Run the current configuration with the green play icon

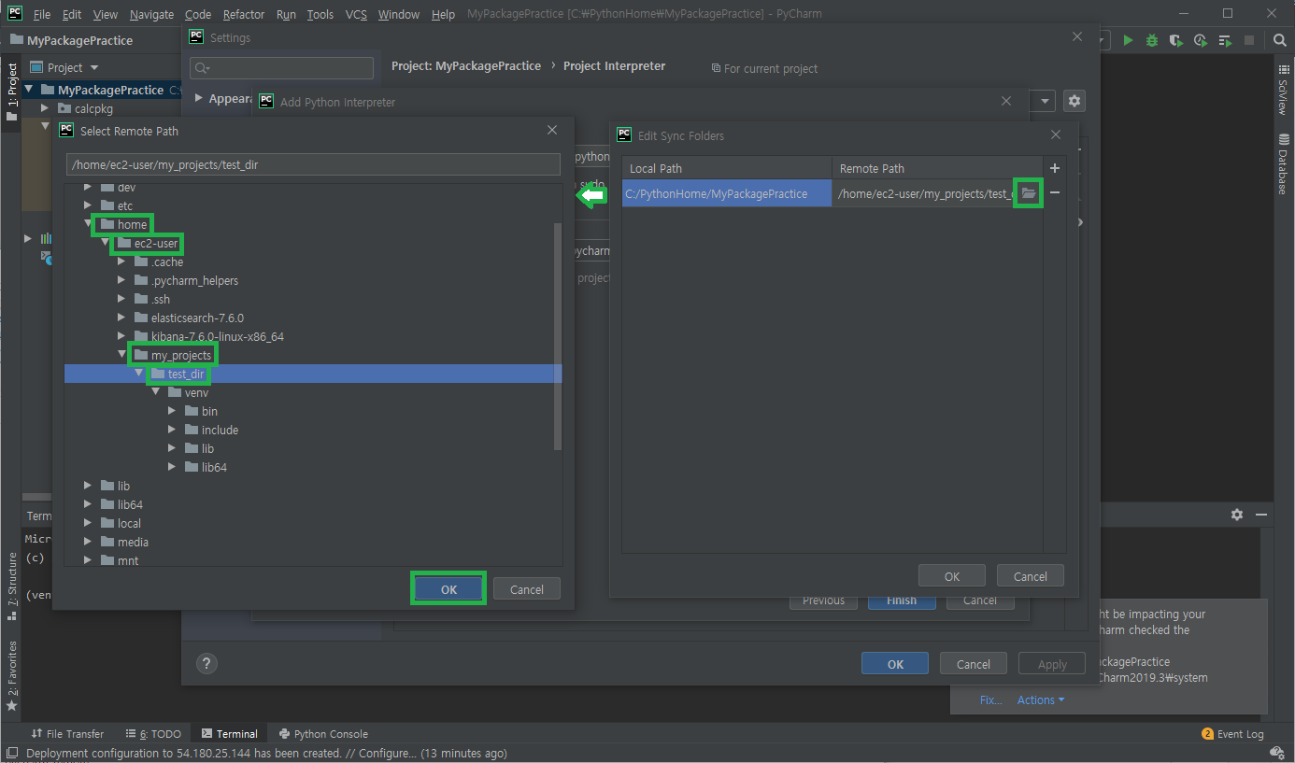[x=1129, y=40]
